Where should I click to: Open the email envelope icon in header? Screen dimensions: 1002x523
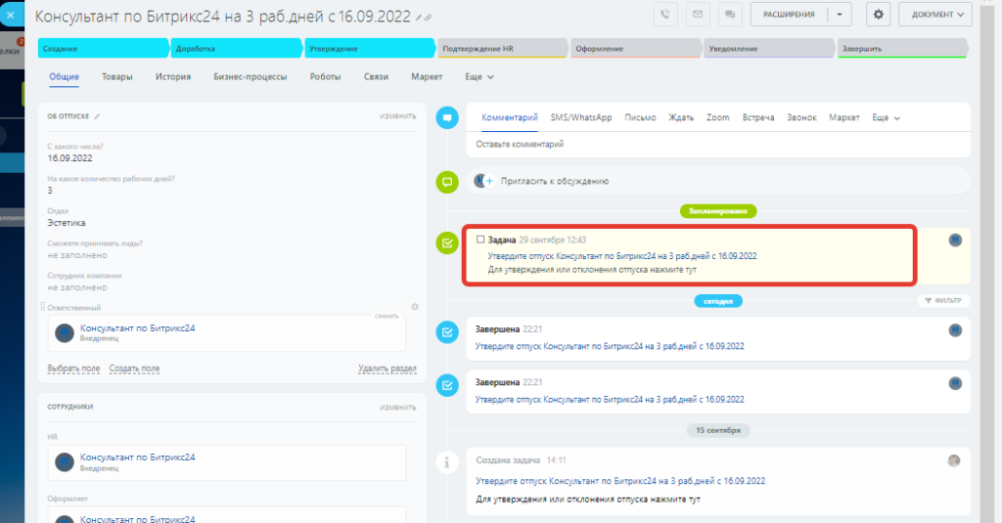(x=697, y=14)
